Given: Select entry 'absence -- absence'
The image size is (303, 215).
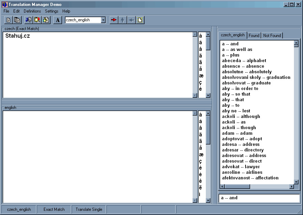Looking at the screenshot, I should pyautogui.click(x=243, y=66).
